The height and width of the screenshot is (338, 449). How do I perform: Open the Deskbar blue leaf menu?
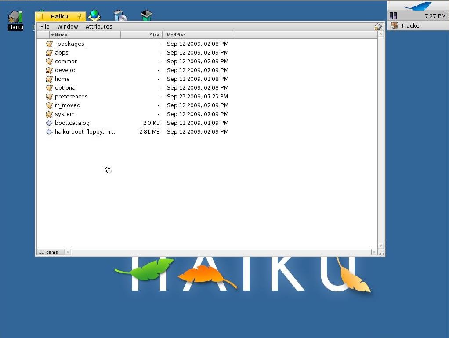[418, 6]
